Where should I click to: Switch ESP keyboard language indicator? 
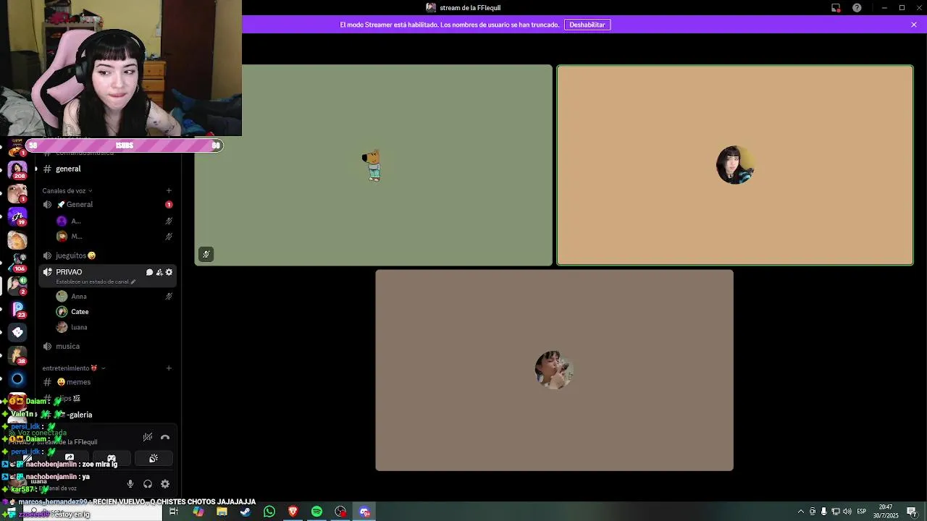[x=862, y=512]
